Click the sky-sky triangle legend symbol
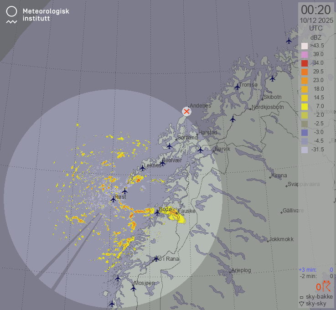 pyautogui.click(x=301, y=304)
